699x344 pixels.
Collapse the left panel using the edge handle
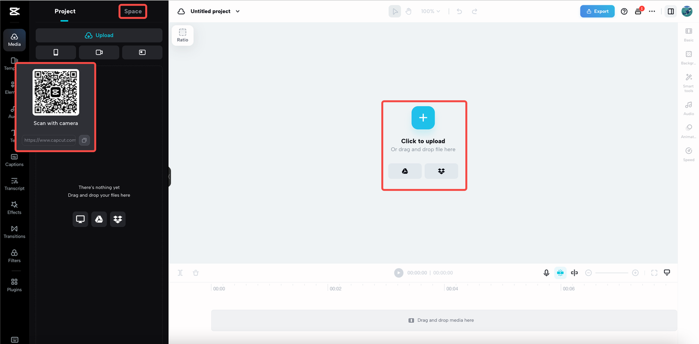click(169, 177)
